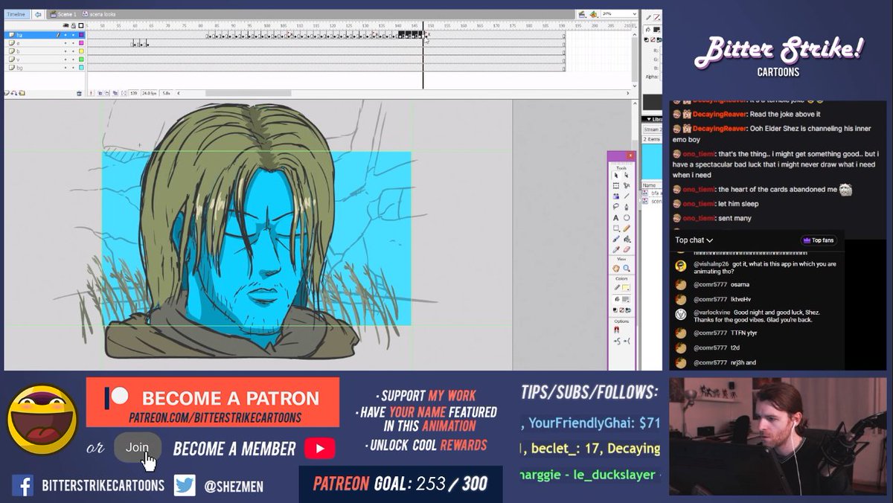The image size is (893, 503).
Task: Click show/hide all layers eye icon
Action: point(65,25)
